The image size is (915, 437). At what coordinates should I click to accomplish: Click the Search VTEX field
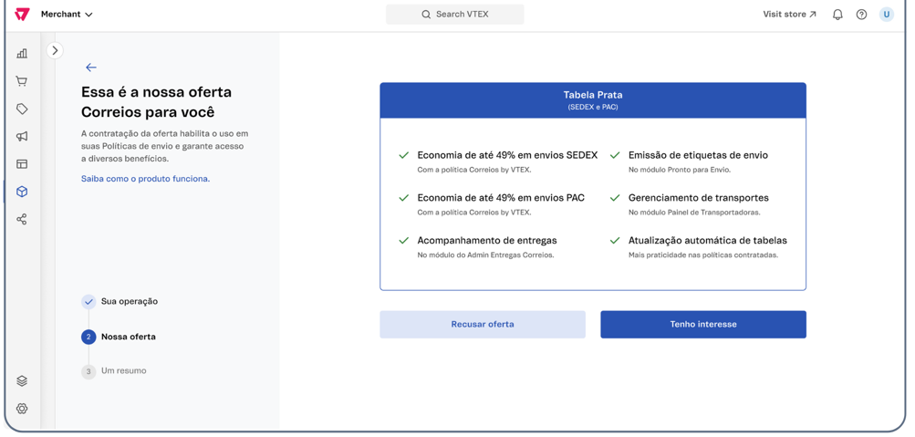[x=454, y=15]
